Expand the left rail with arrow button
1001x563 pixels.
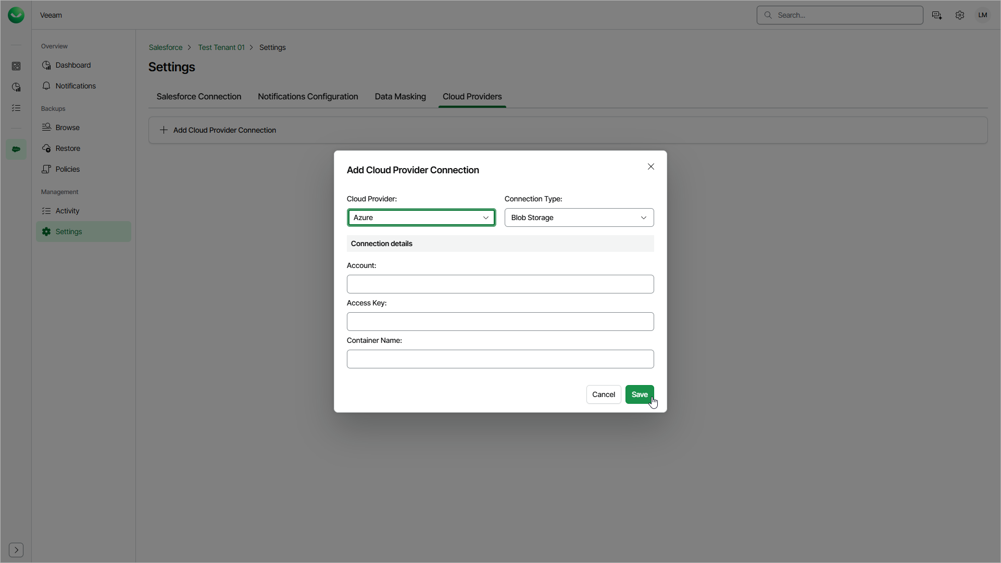coord(16,550)
